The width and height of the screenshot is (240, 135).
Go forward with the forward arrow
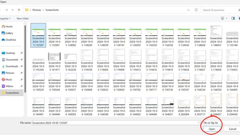click(6, 10)
